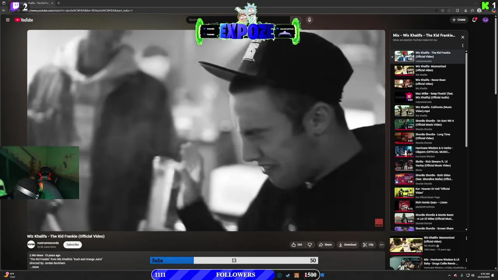Select Mac Miller - Keep Floatin' in the playlist
Screen dimensions: 498x280
[x=428, y=97]
